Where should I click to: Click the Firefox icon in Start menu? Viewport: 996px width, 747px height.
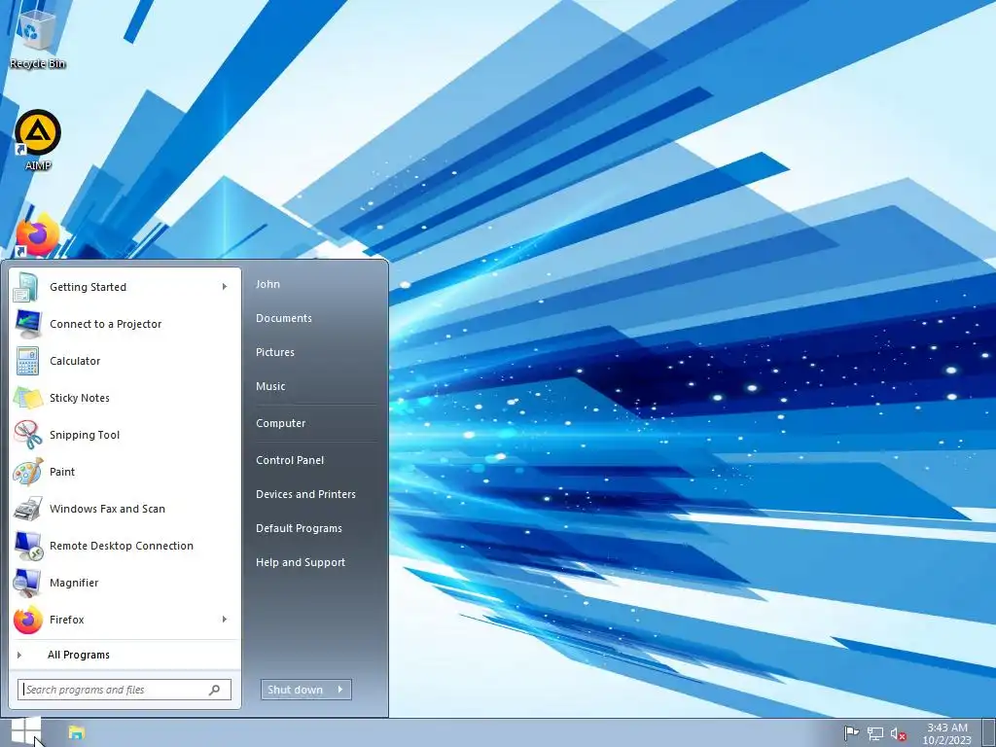[x=27, y=620]
